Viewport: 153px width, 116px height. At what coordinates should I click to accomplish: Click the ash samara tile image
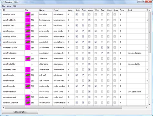[x=28, y=81]
